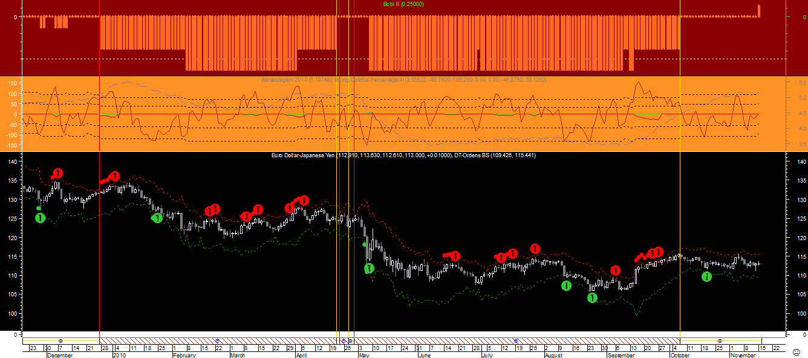Click the 2010 year label on time axis
The image size is (808, 358).
point(119,356)
